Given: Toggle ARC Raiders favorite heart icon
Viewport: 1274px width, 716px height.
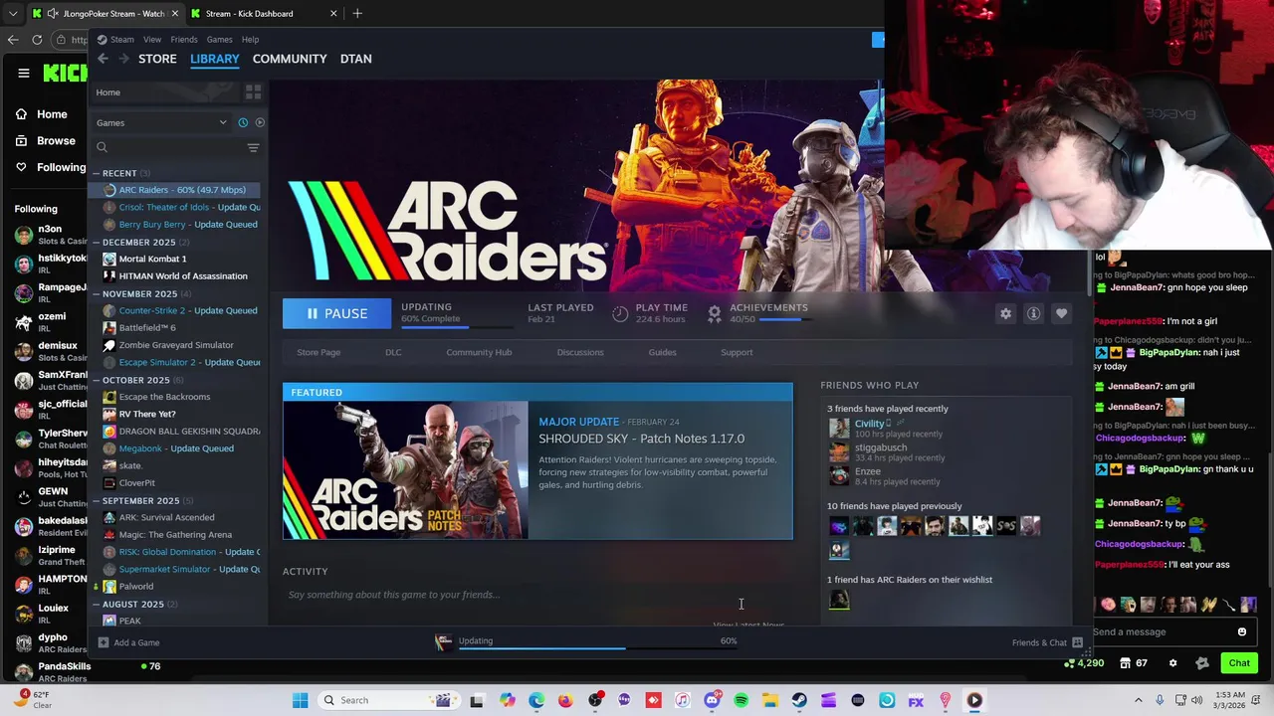Looking at the screenshot, I should tap(1061, 313).
